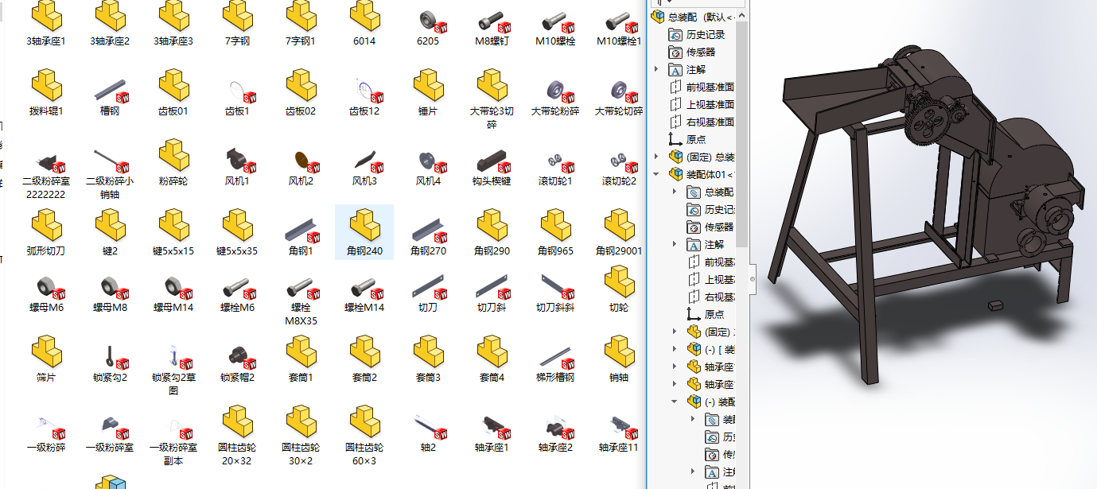Click the feature tree panel collapse handle
This screenshot has height=489, width=1097.
752,278
